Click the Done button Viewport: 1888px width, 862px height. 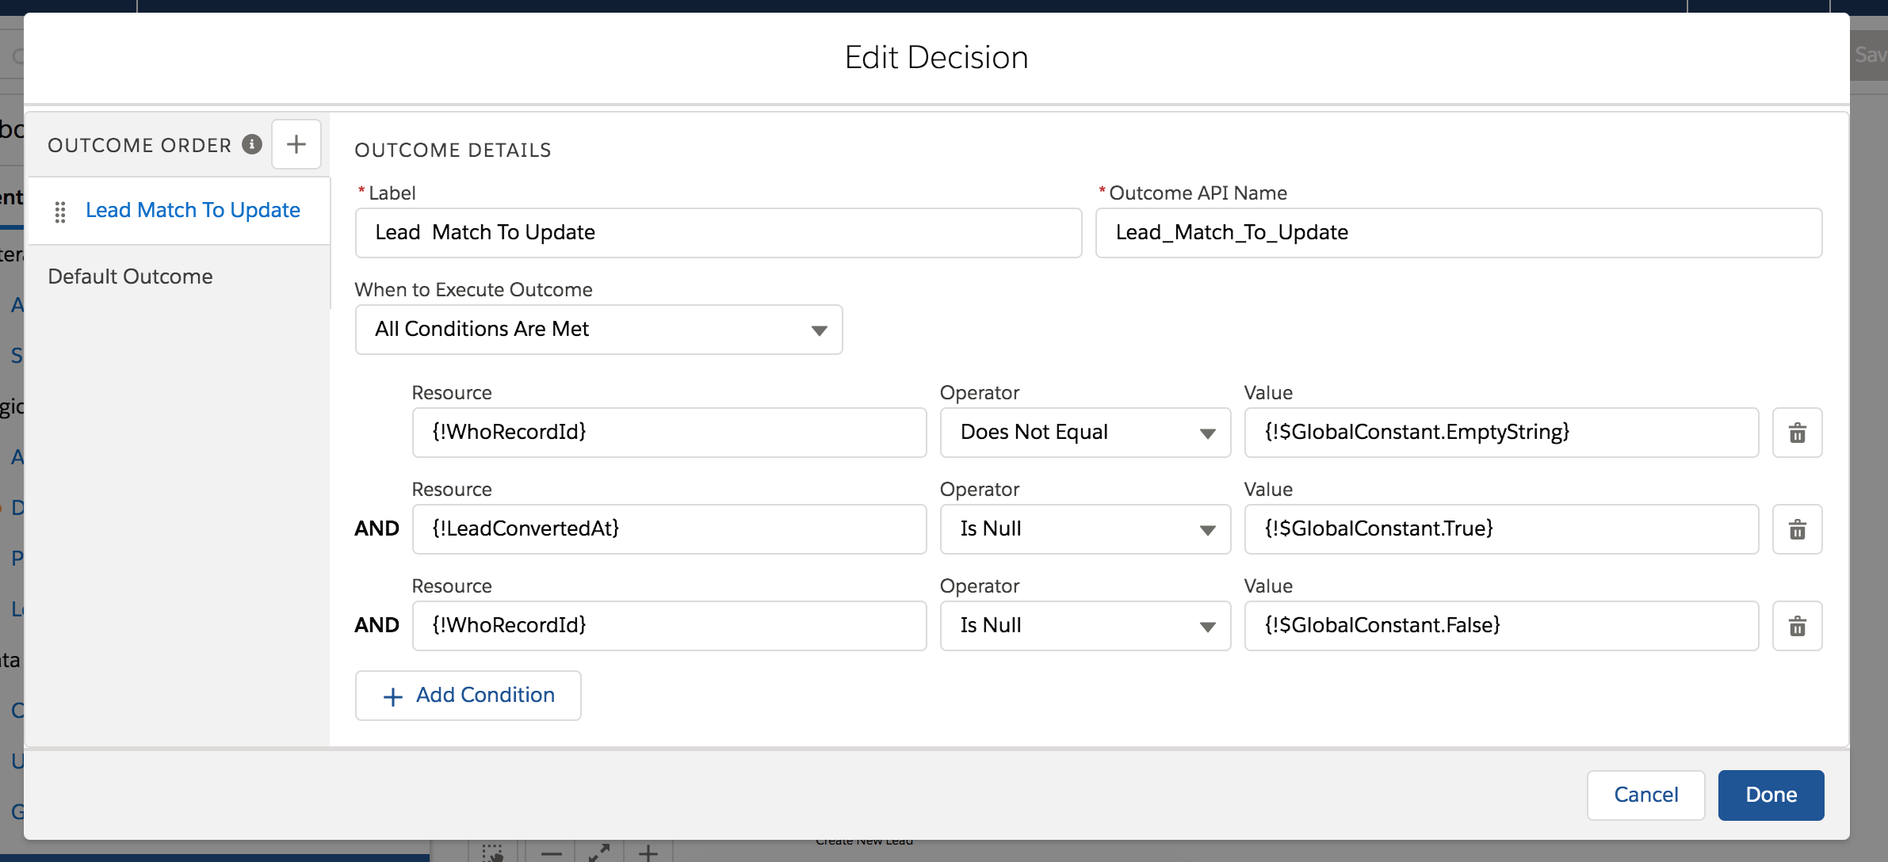pos(1771,795)
